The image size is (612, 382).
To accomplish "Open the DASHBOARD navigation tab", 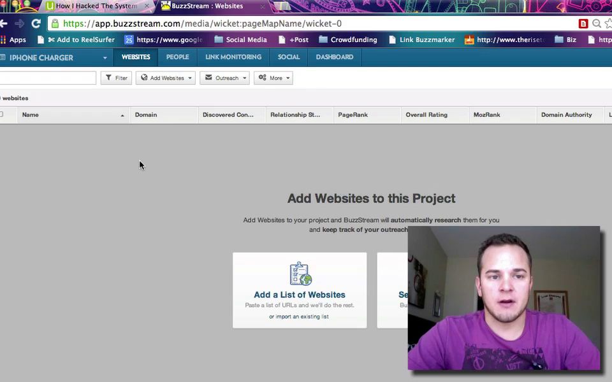I will (335, 57).
